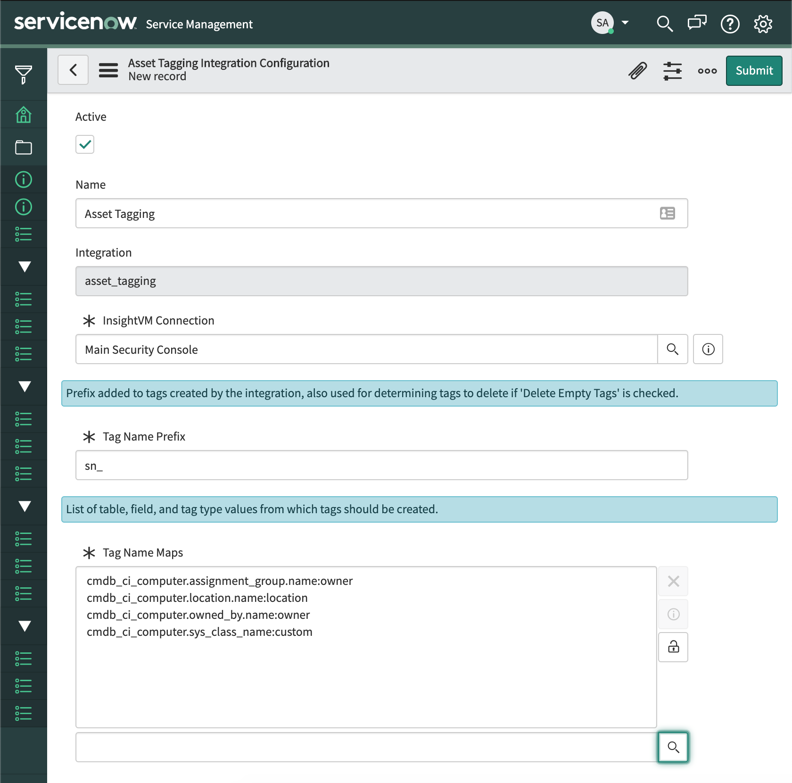
Task: Open the global search magnifier in header
Action: pos(665,23)
